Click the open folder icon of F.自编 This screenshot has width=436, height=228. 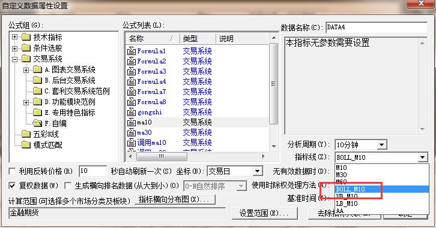pyautogui.click(x=38, y=123)
